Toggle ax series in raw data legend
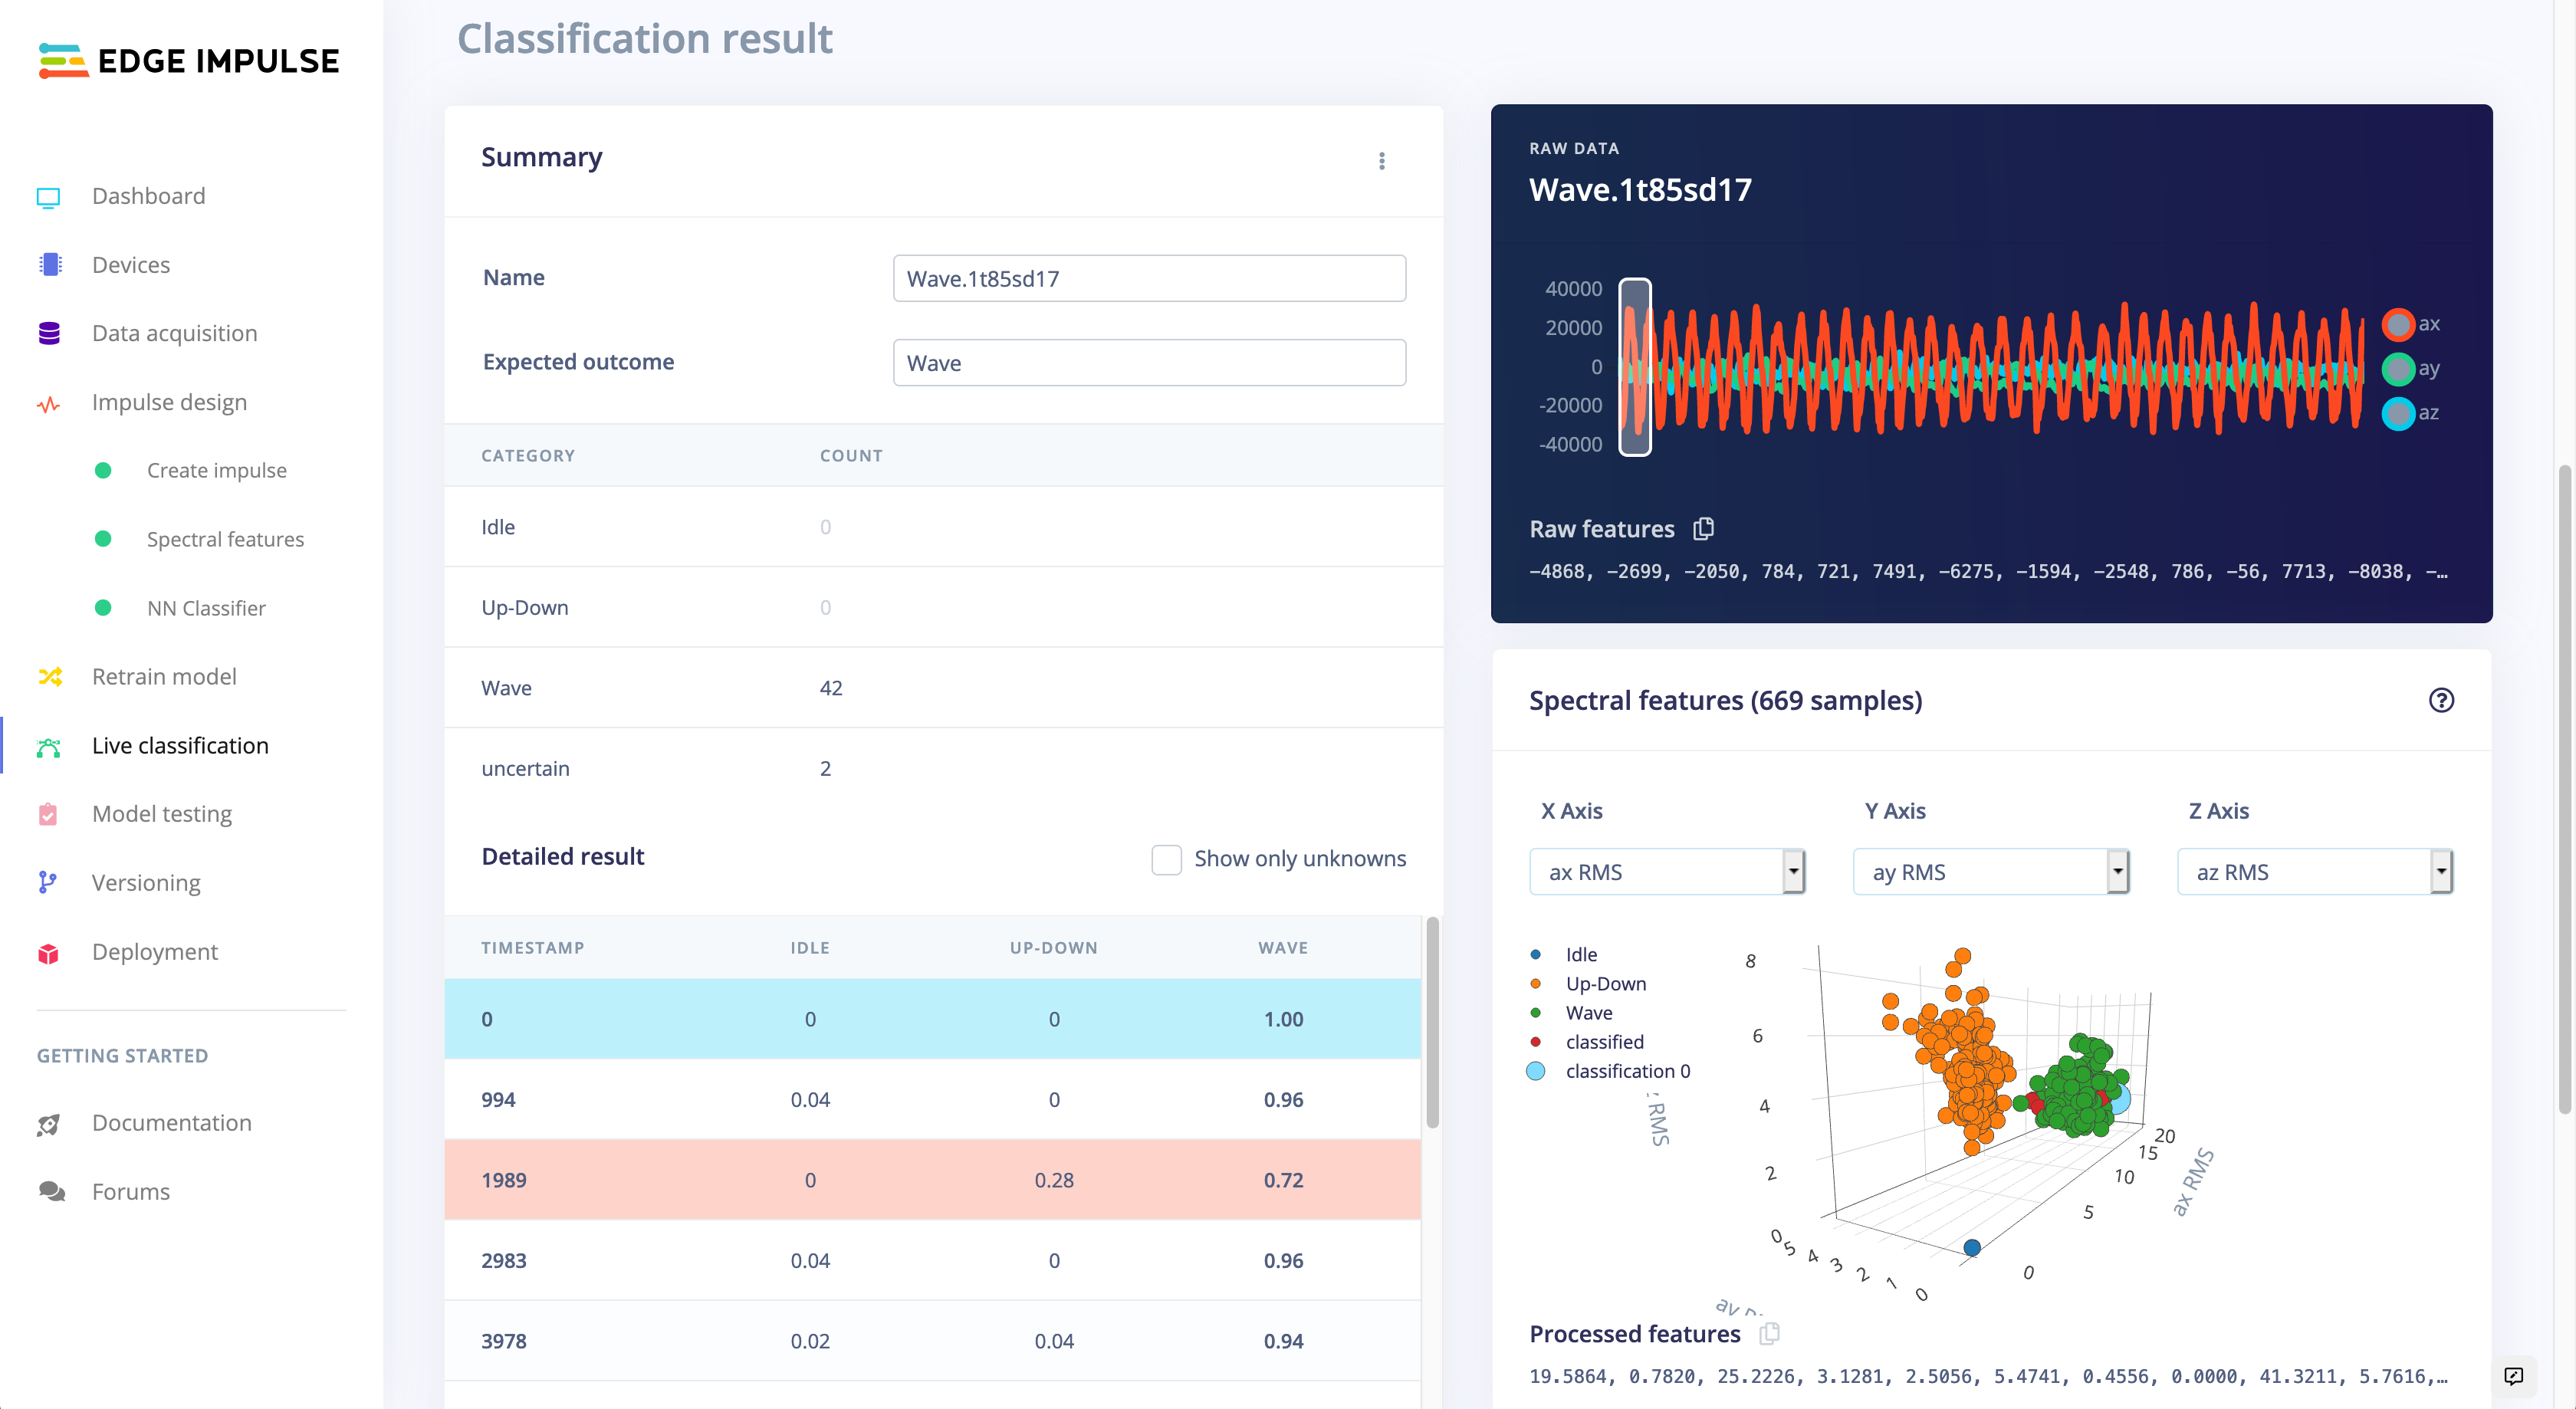The image size is (2576, 1409). coord(2397,324)
